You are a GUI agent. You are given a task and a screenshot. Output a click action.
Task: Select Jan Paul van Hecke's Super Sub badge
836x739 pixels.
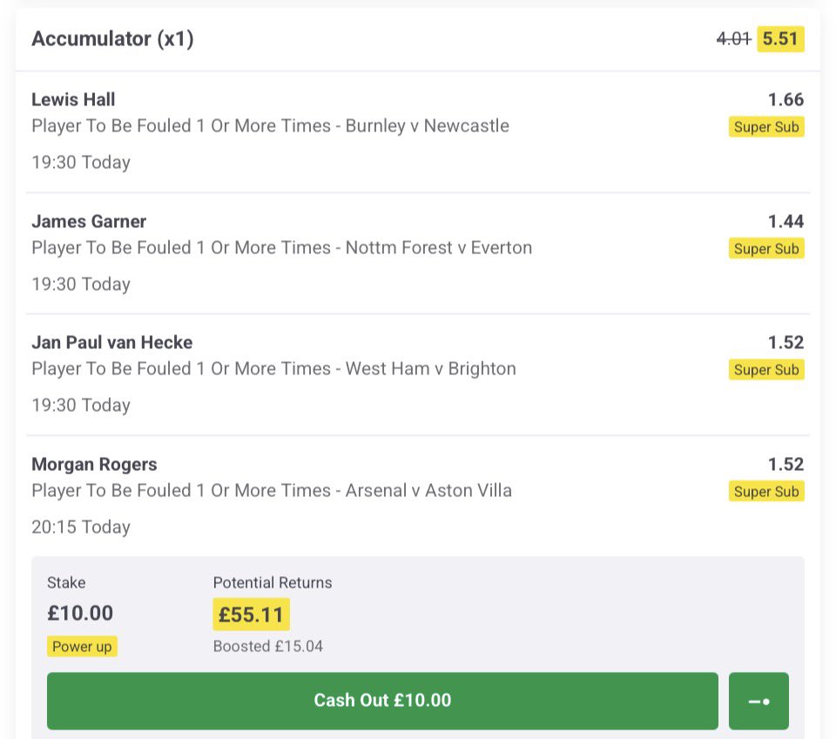[766, 370]
